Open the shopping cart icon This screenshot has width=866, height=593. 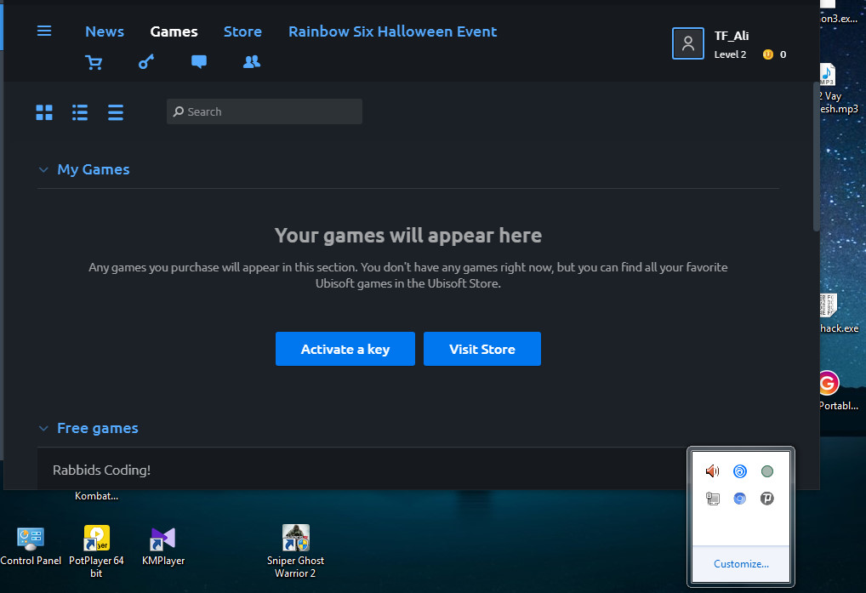tap(94, 62)
